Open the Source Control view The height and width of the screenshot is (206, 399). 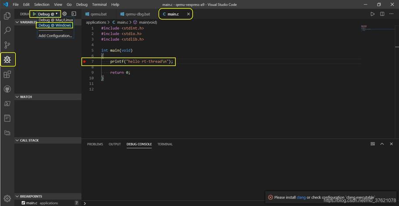7,45
